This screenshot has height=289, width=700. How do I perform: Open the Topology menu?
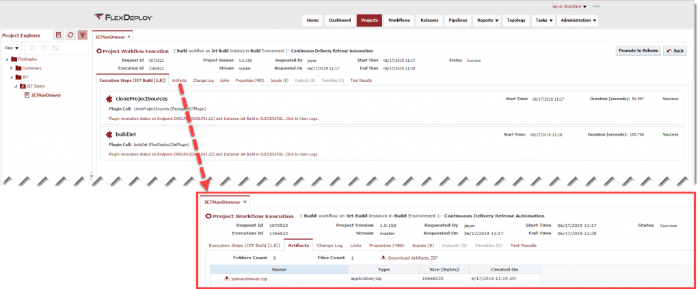coord(517,20)
